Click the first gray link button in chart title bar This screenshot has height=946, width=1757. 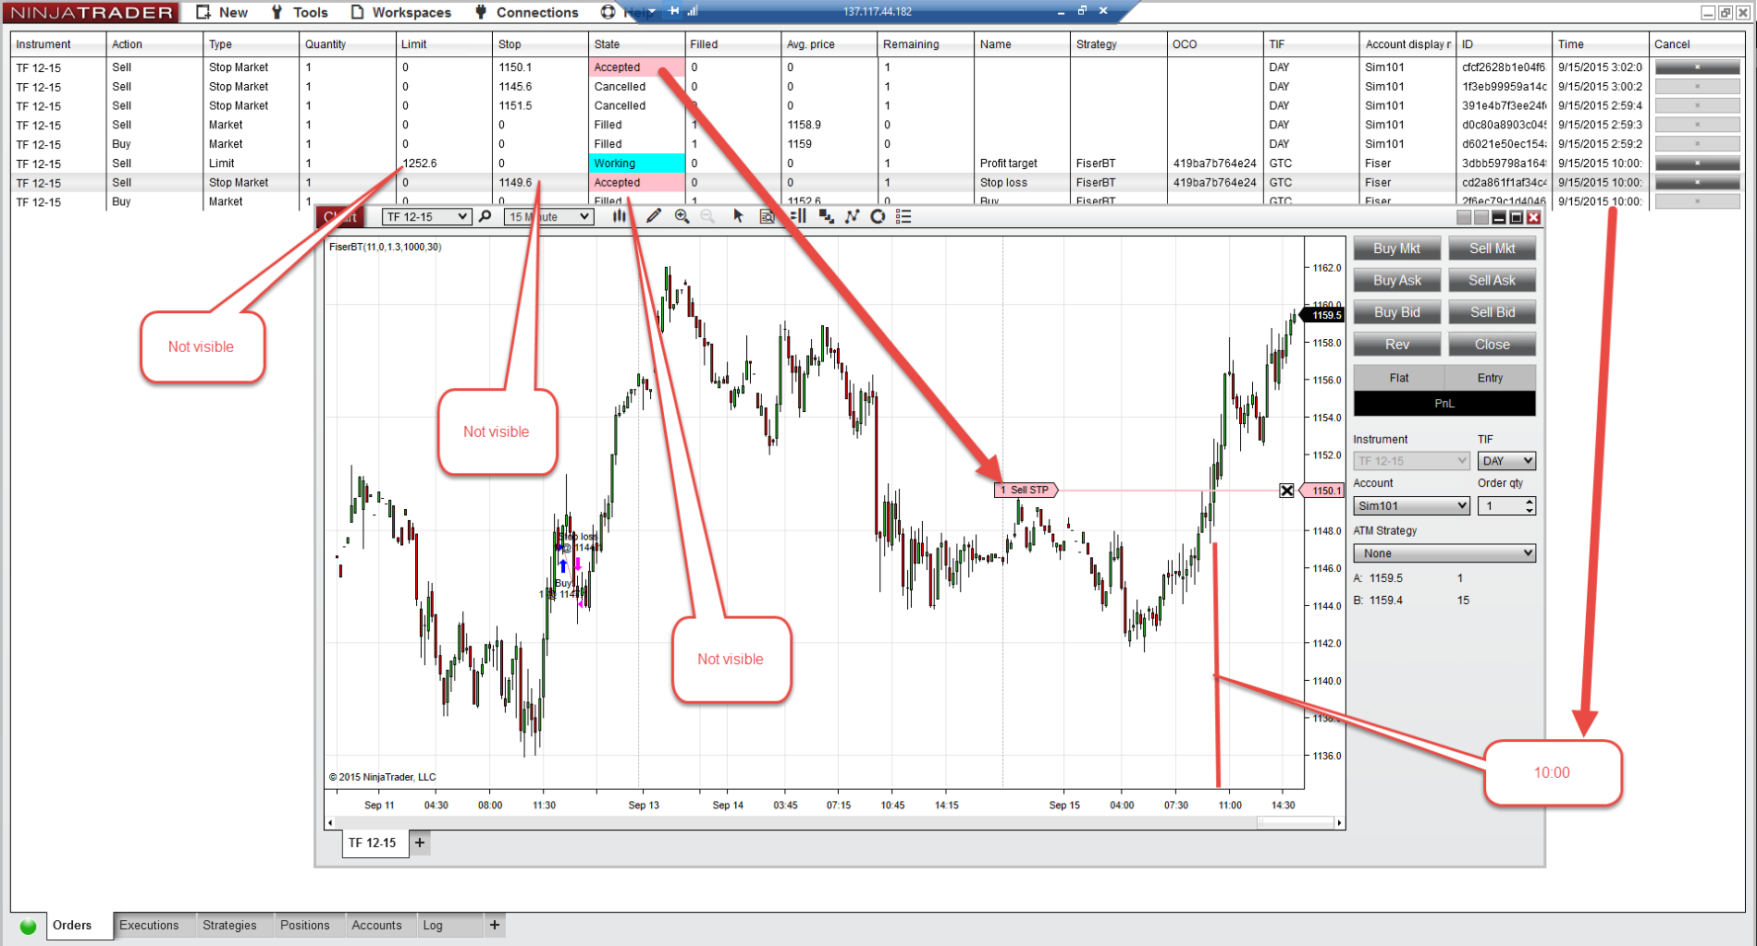[x=1464, y=217]
